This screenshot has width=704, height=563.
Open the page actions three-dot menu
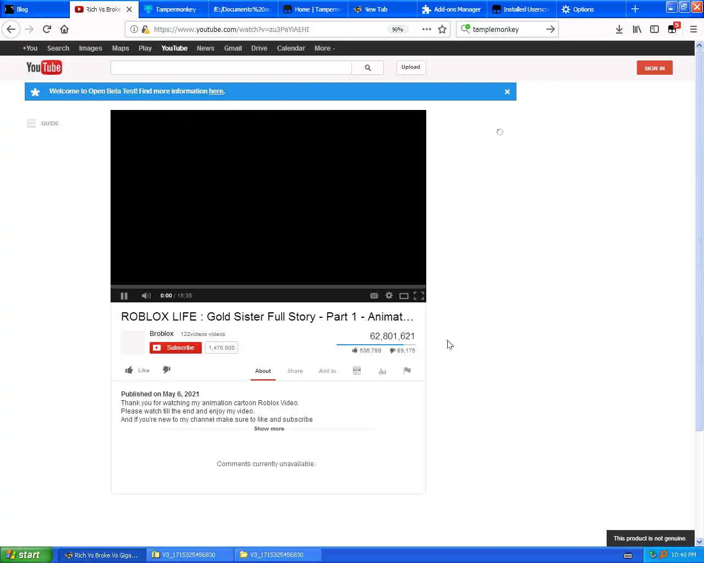[x=426, y=29]
